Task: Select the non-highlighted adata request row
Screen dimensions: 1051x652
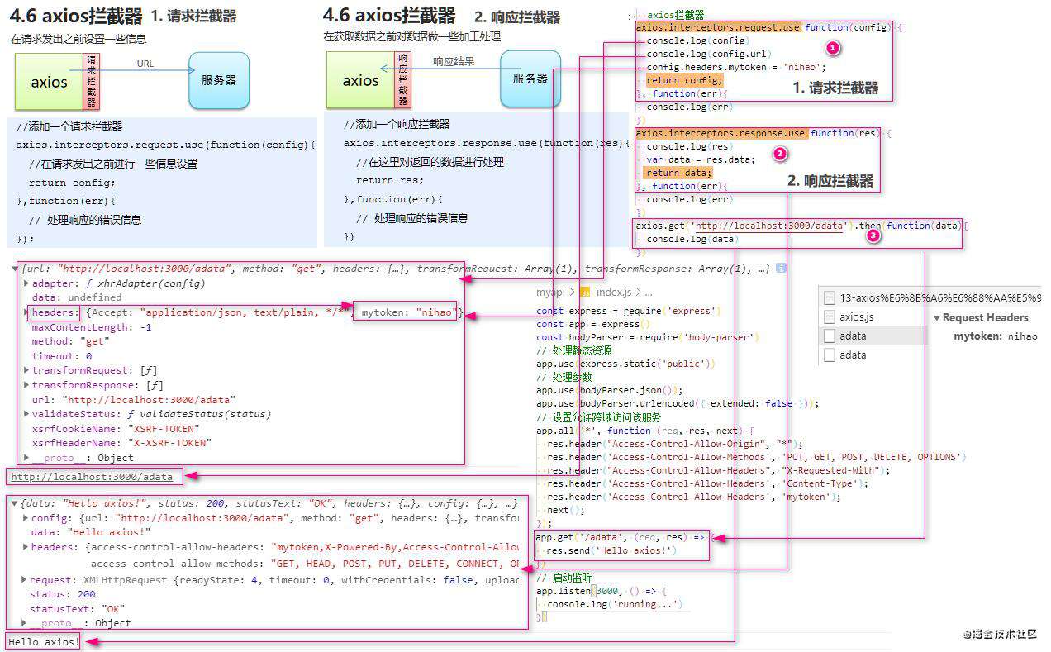Action: click(x=872, y=355)
